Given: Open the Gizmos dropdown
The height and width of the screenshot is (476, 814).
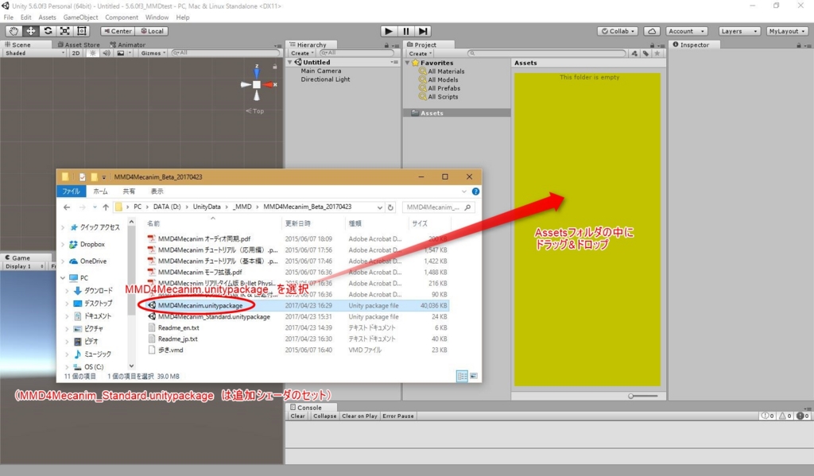Looking at the screenshot, I should point(153,53).
